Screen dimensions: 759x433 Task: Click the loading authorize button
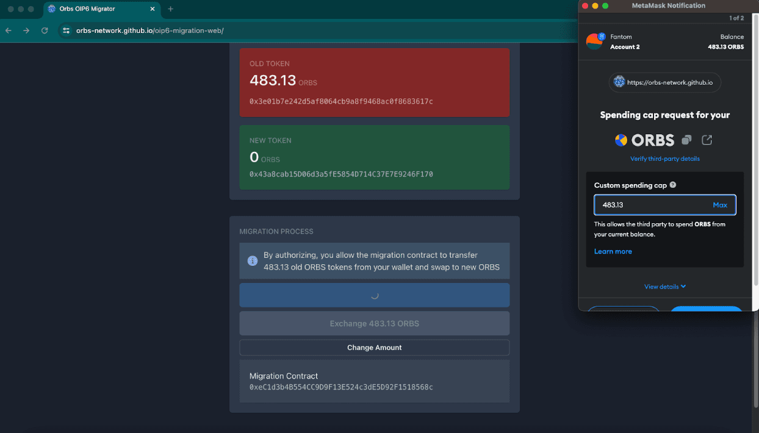click(375, 295)
